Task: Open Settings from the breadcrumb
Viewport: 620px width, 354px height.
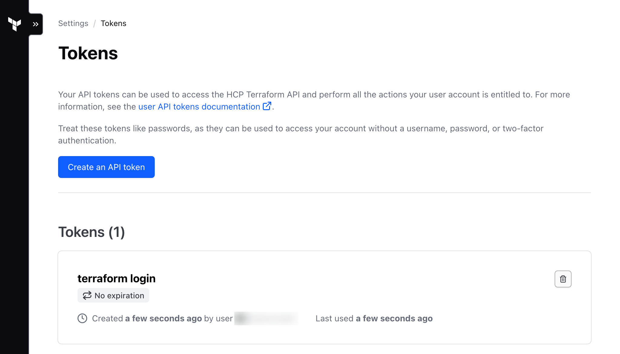Action: point(73,23)
